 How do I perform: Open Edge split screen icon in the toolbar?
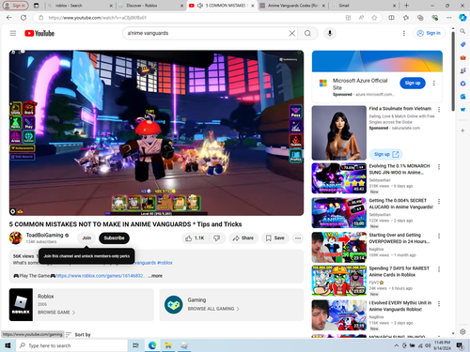[391, 18]
